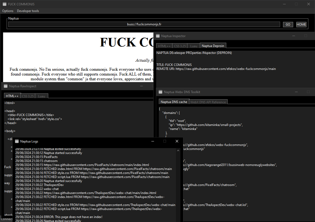The width and height of the screenshot is (315, 222).
Task: Click the "tld": "root" line
Action: click(x=177, y=121)
